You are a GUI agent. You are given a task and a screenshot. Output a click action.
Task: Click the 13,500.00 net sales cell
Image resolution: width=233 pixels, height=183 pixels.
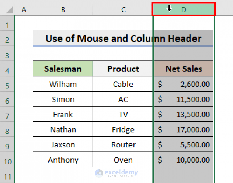coord(184,114)
